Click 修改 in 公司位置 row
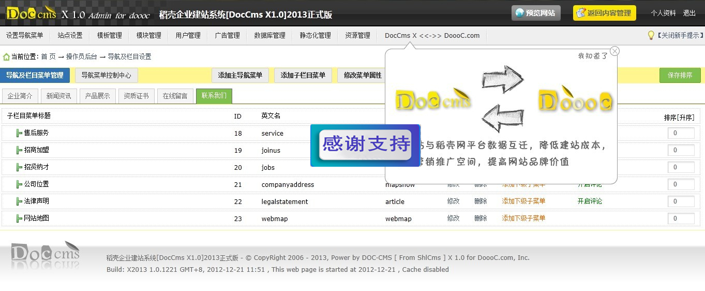 [453, 184]
